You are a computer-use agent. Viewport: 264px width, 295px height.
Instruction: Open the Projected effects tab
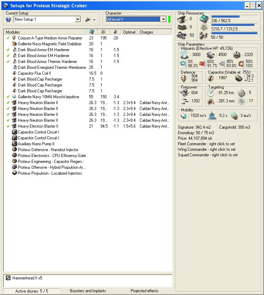tap(144, 291)
